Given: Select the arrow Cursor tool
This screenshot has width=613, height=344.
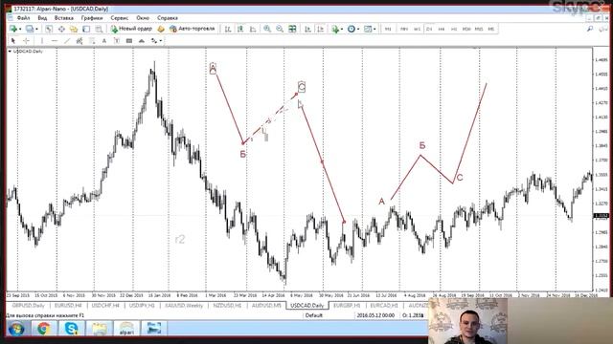Looking at the screenshot, I should 13,40.
